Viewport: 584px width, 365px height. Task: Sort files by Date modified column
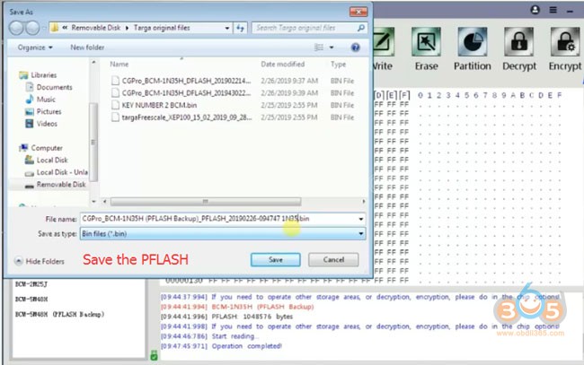tap(282, 65)
